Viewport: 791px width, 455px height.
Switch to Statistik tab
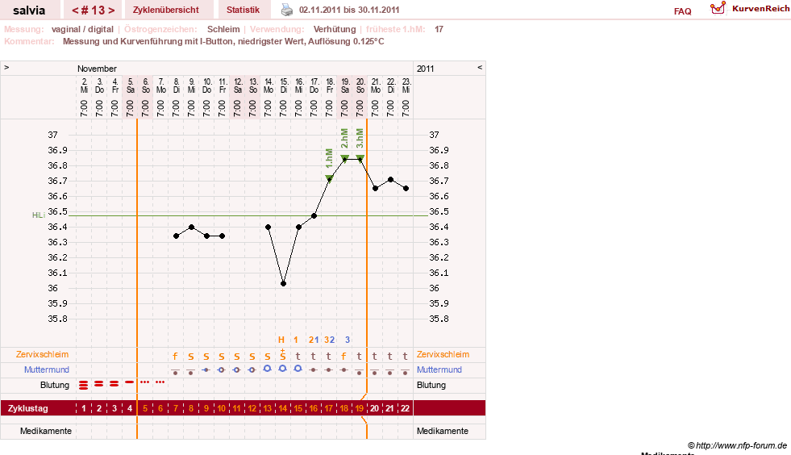(243, 10)
